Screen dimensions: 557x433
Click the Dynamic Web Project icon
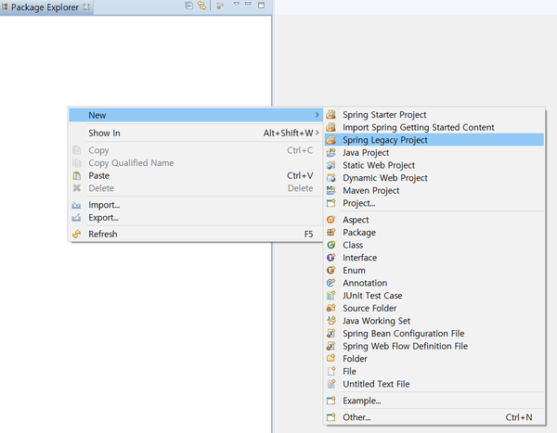(331, 178)
